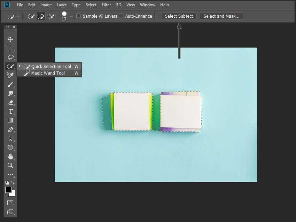Expand the brush size options dropdown

[x=71, y=16]
